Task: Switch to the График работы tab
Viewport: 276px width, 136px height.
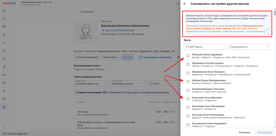Action: (x=110, y=57)
